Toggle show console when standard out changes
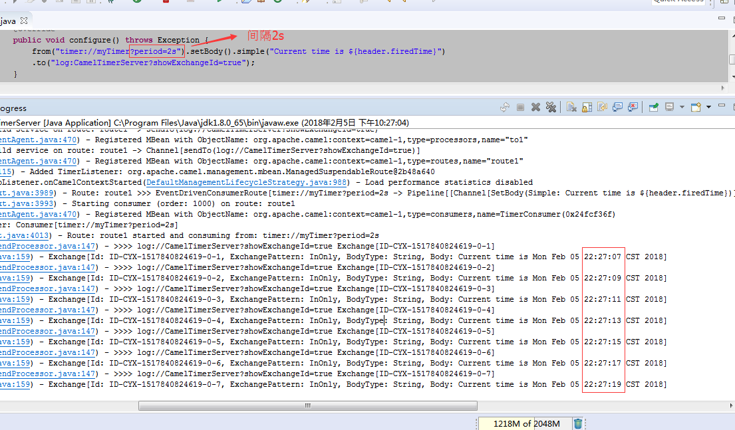The width and height of the screenshot is (735, 430). [x=617, y=108]
